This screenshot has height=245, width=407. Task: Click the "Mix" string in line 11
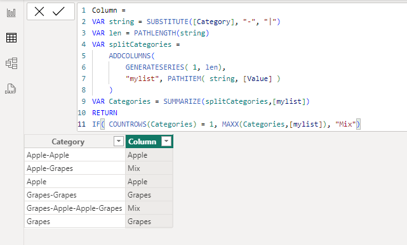click(345, 124)
